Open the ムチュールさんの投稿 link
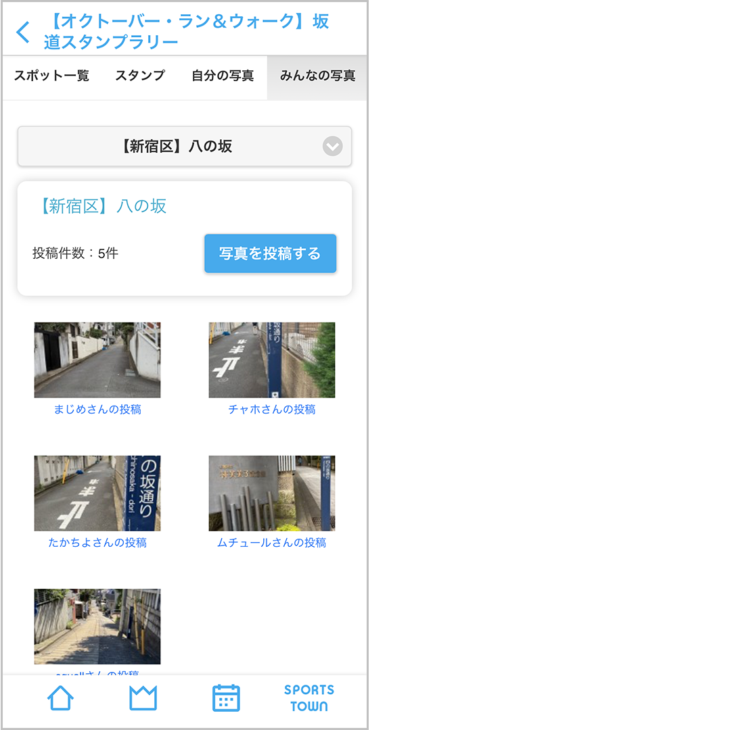This screenshot has height=730, width=753. pos(272,543)
